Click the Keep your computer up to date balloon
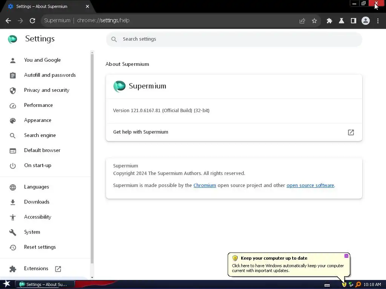This screenshot has width=386, height=289. click(289, 265)
